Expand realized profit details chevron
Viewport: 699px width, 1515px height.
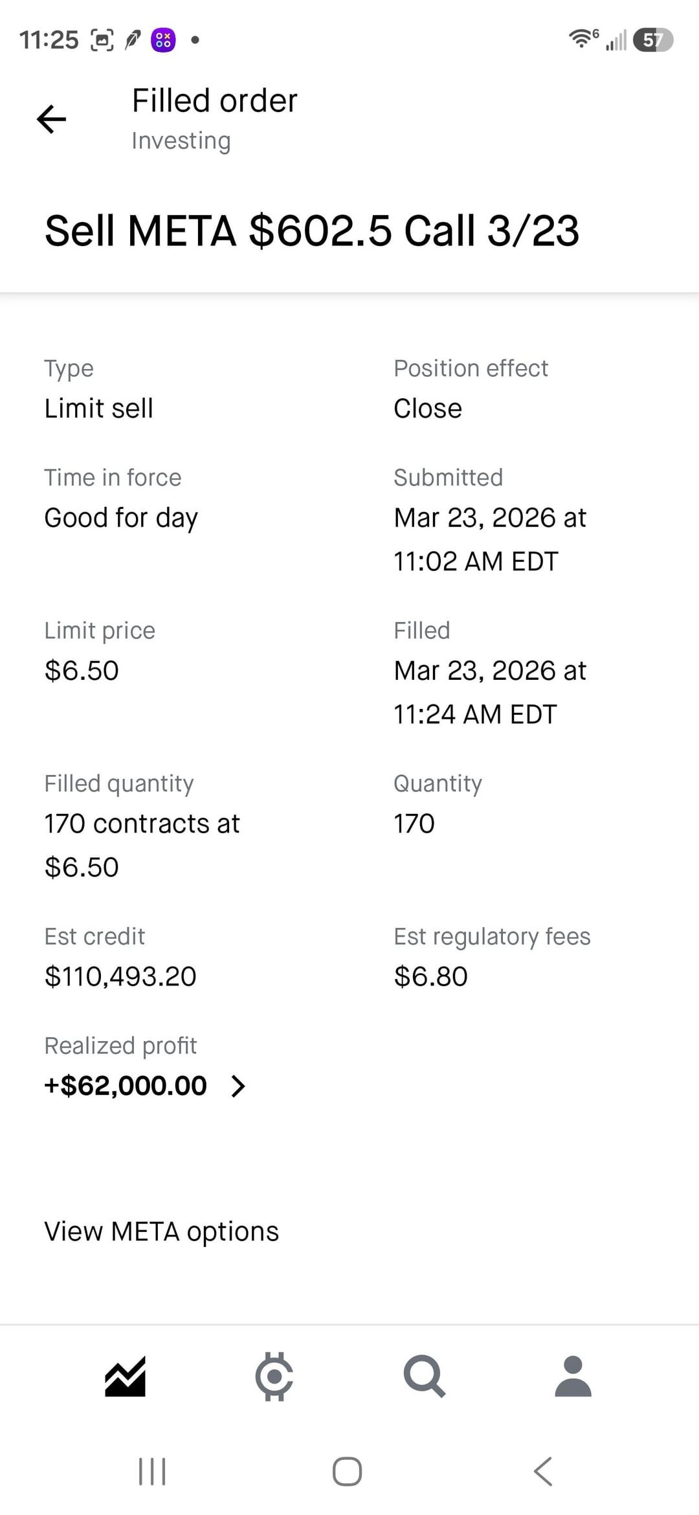[x=238, y=1086]
